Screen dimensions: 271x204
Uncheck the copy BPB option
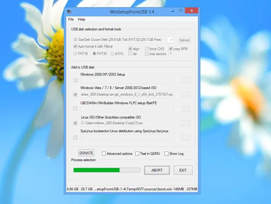pos(171,49)
